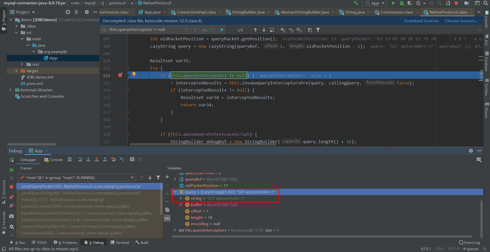Toggle the breakpoint on line 612

click(x=120, y=75)
